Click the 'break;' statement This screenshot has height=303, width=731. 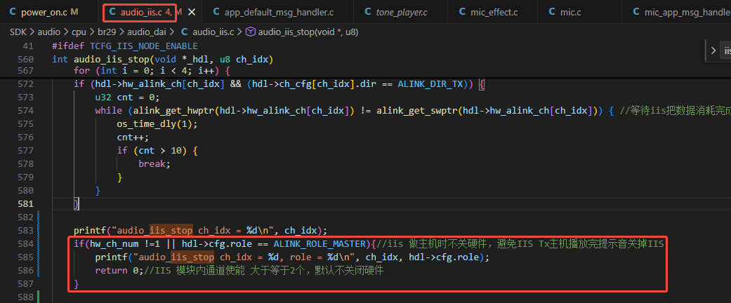154,164
